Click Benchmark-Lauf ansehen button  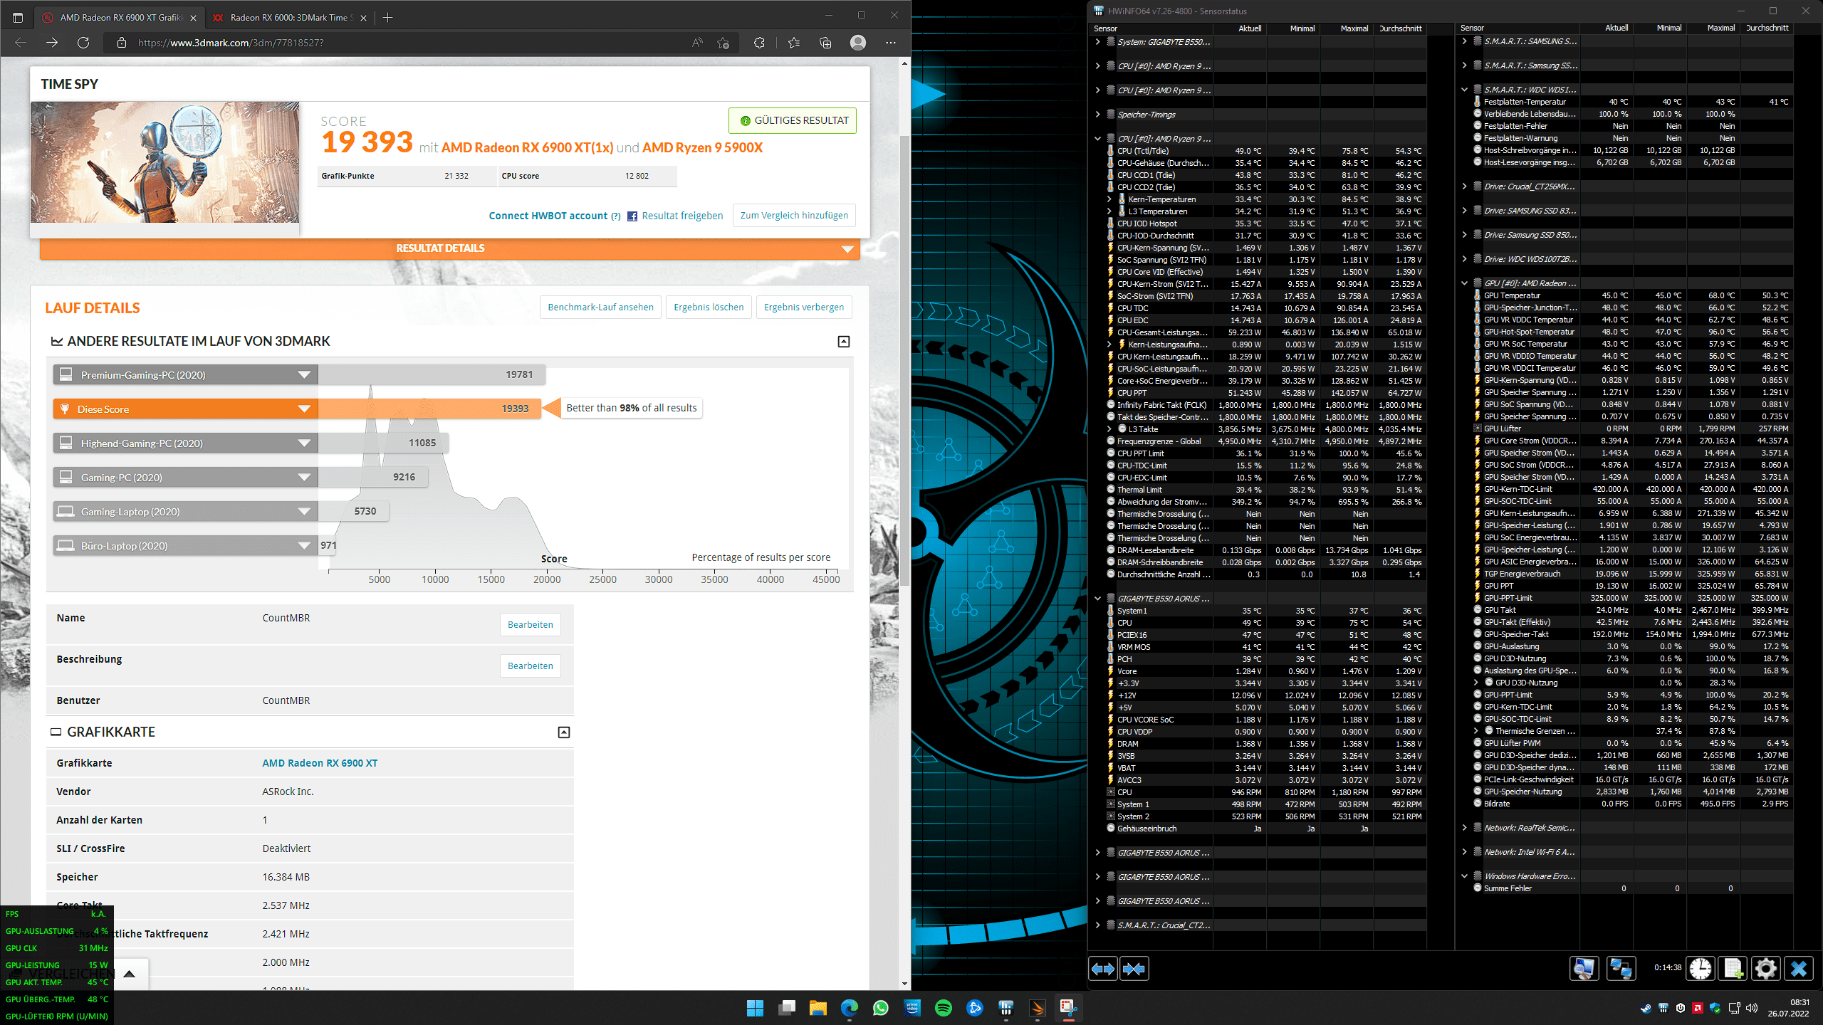click(600, 307)
